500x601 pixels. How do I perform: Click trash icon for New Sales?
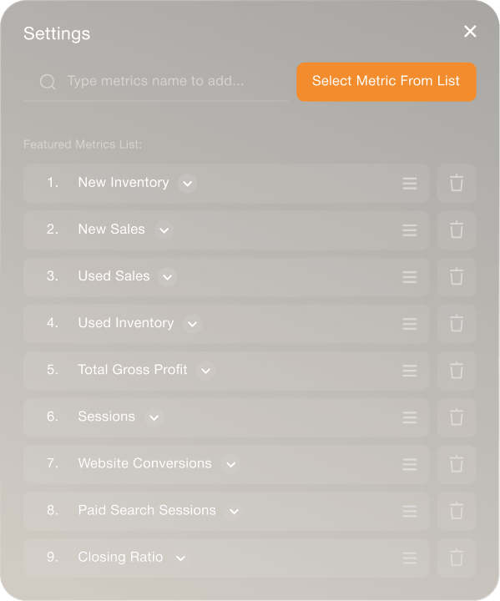click(x=457, y=230)
